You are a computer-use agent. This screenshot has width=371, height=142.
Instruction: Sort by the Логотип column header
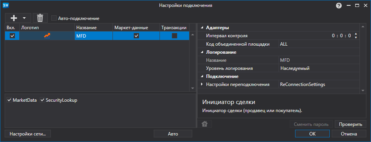[47, 28]
